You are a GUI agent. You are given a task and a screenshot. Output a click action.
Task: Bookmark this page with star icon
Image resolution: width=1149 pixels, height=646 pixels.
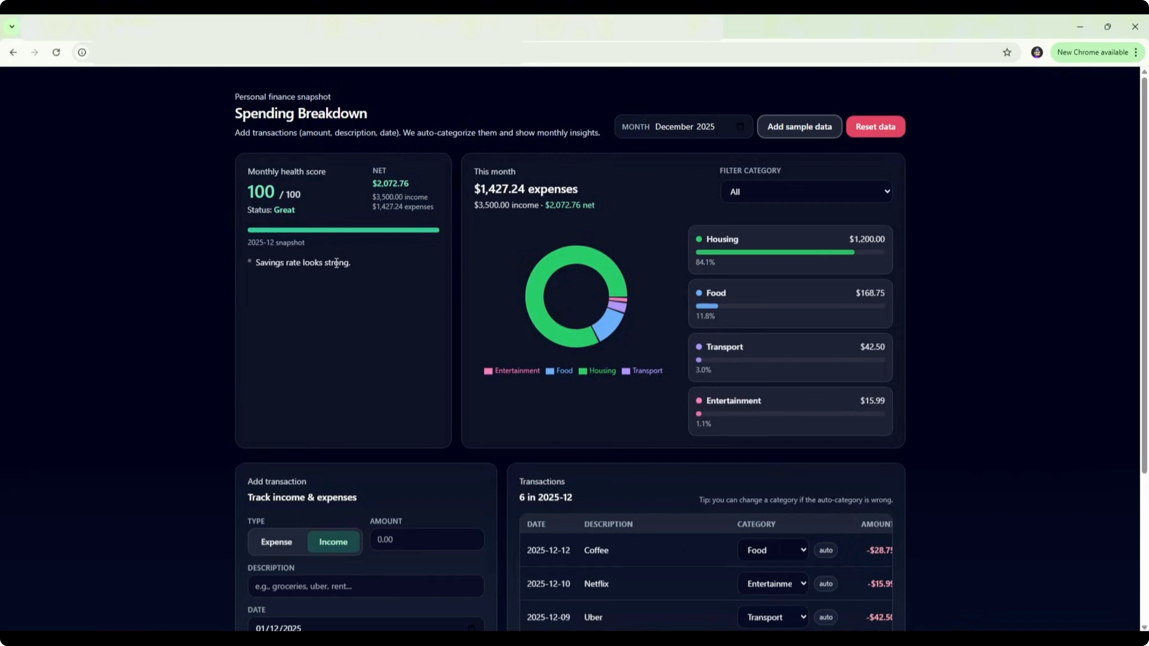1007,52
